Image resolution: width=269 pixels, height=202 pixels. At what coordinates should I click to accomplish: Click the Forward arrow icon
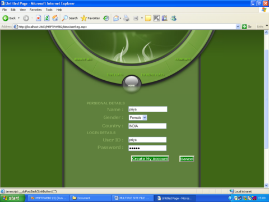26,18
